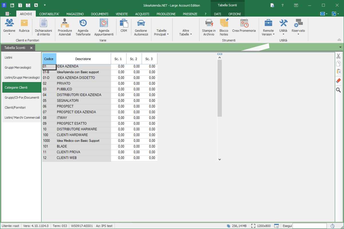Click the question mark help icon in title bar
The image size is (344, 229).
[x=282, y=5]
